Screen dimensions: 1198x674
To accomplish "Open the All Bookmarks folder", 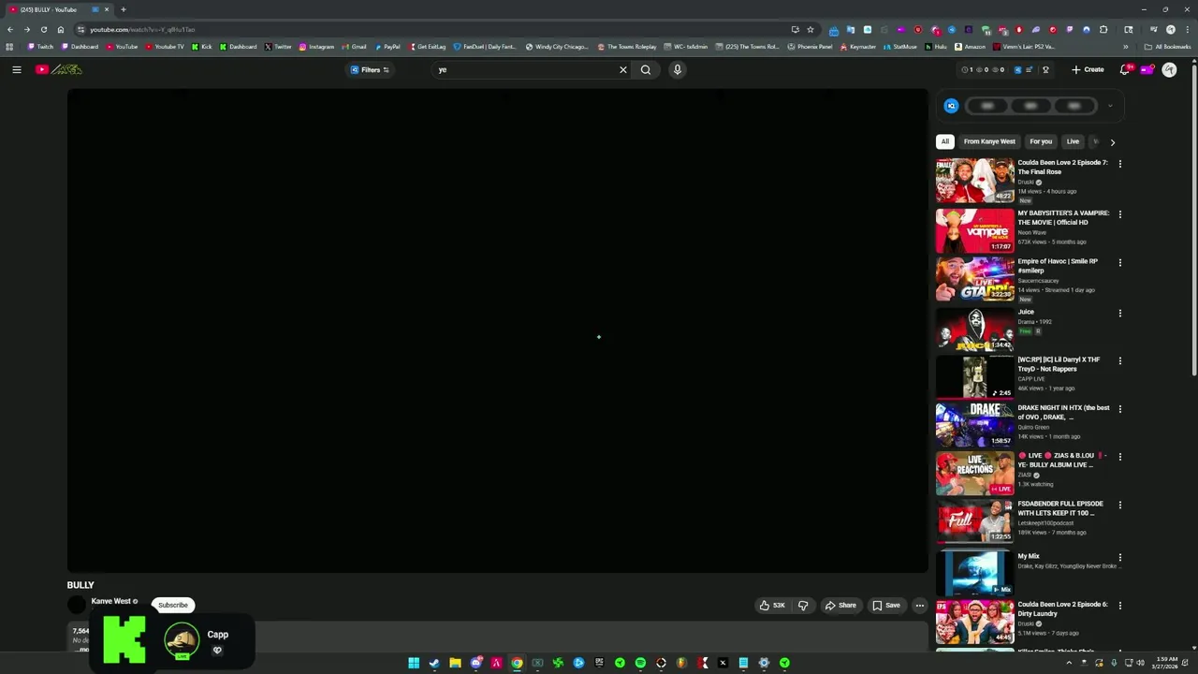I will point(1168,47).
